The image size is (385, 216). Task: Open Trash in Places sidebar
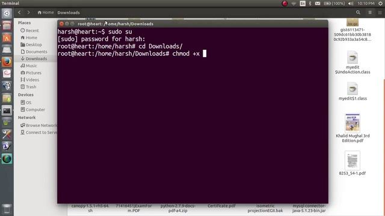[28, 87]
